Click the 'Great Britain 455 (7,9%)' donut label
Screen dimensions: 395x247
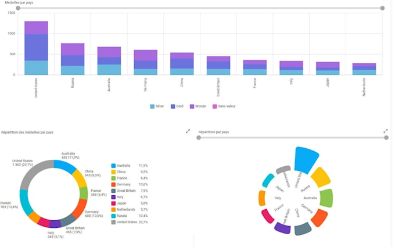coord(75,230)
